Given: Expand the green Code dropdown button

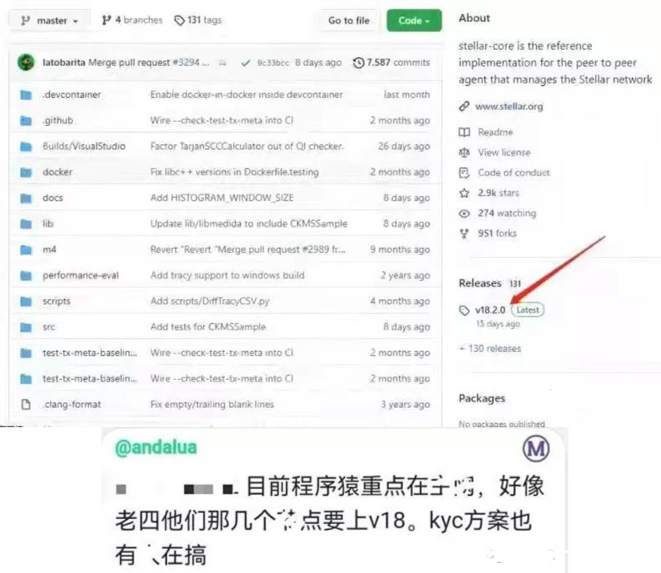Looking at the screenshot, I should (414, 20).
